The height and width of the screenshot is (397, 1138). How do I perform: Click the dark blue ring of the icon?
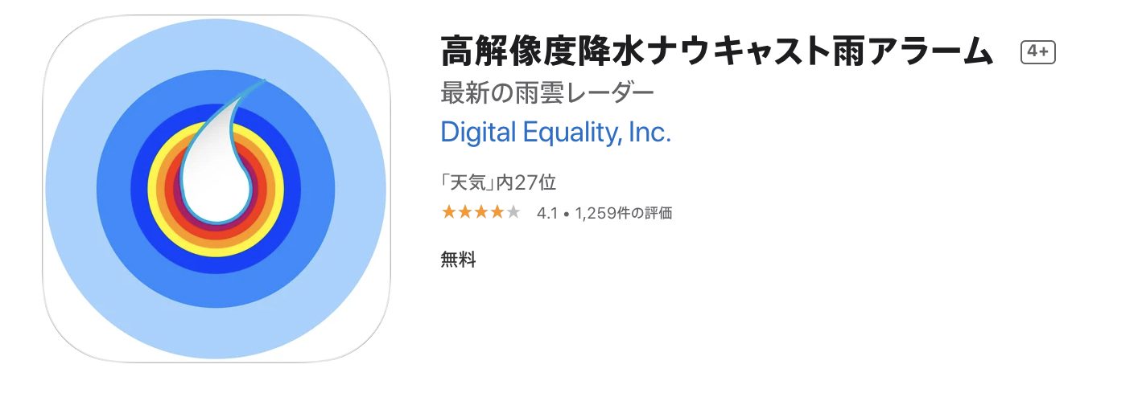[142, 189]
